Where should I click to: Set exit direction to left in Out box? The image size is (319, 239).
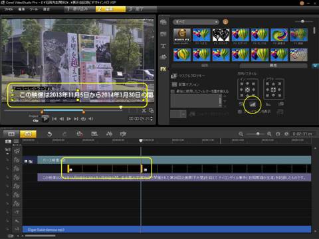point(267,90)
